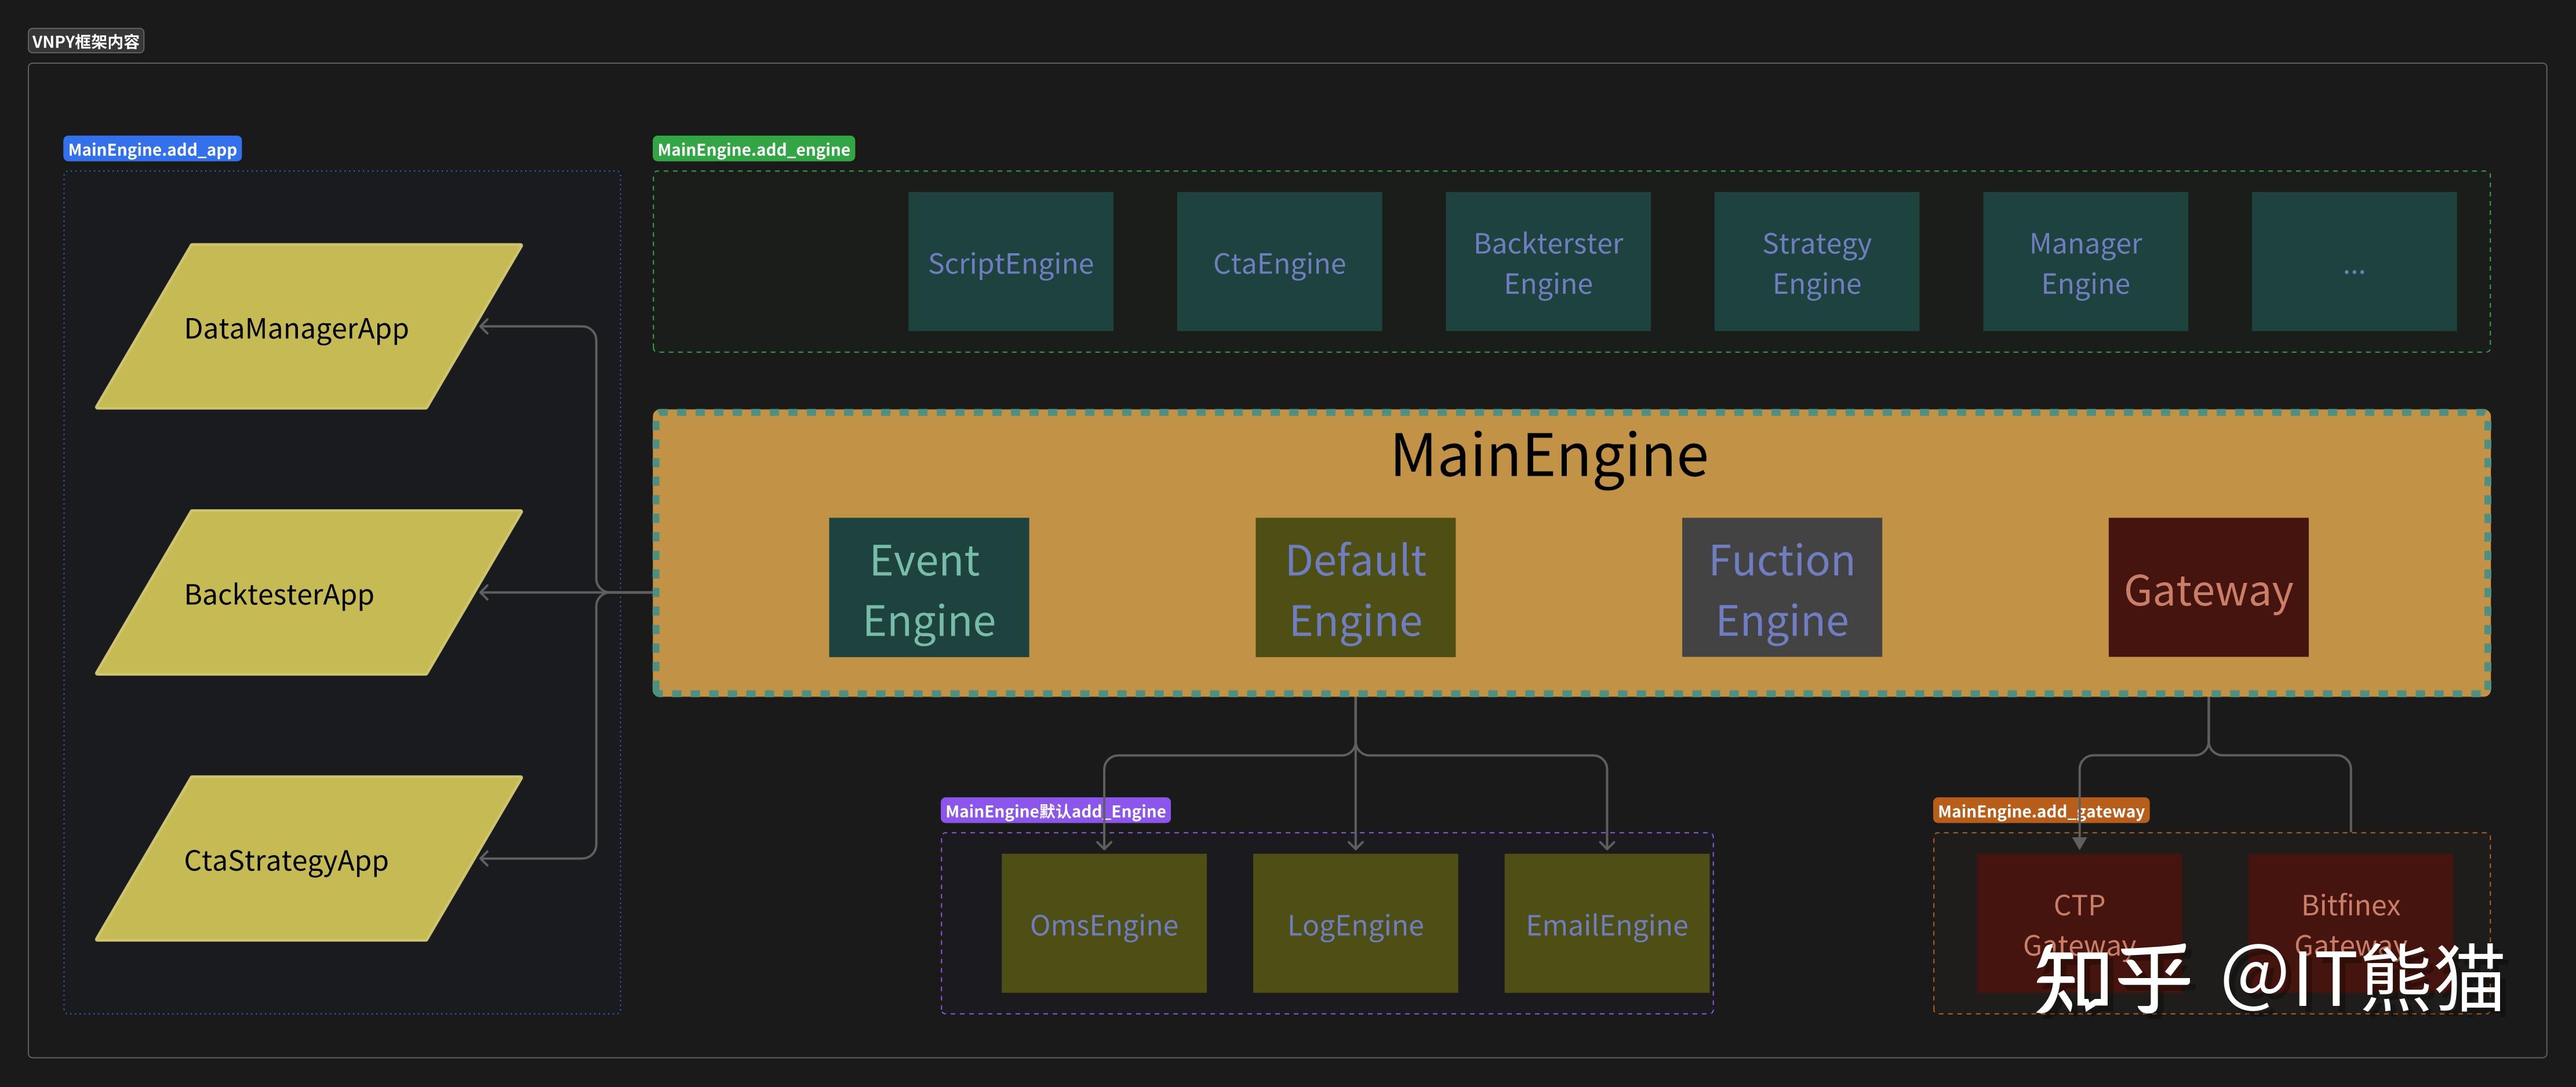Click the Strategy Engine box

[x=1816, y=262]
